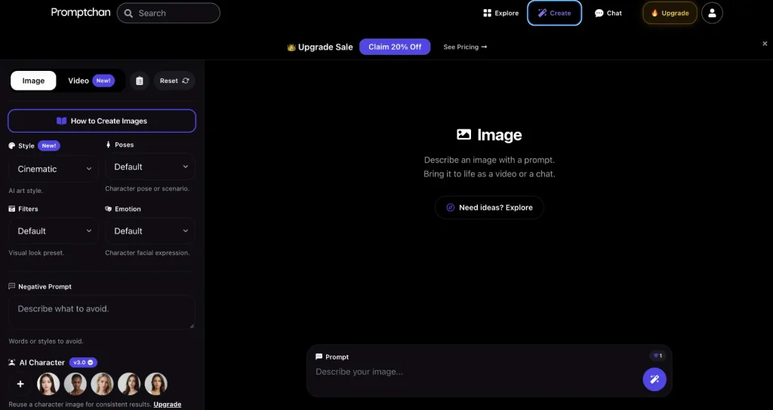Click the Promptchan logo
This screenshot has width=773, height=410.
click(81, 13)
